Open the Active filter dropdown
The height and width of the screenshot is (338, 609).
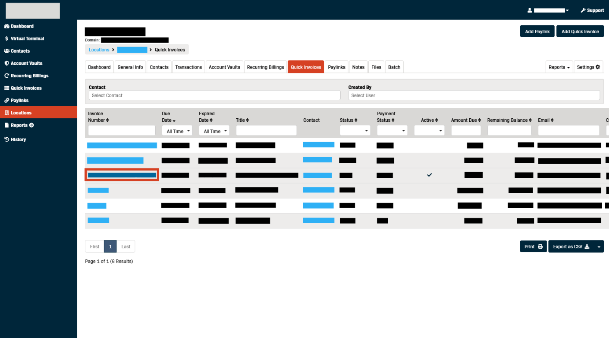point(429,130)
